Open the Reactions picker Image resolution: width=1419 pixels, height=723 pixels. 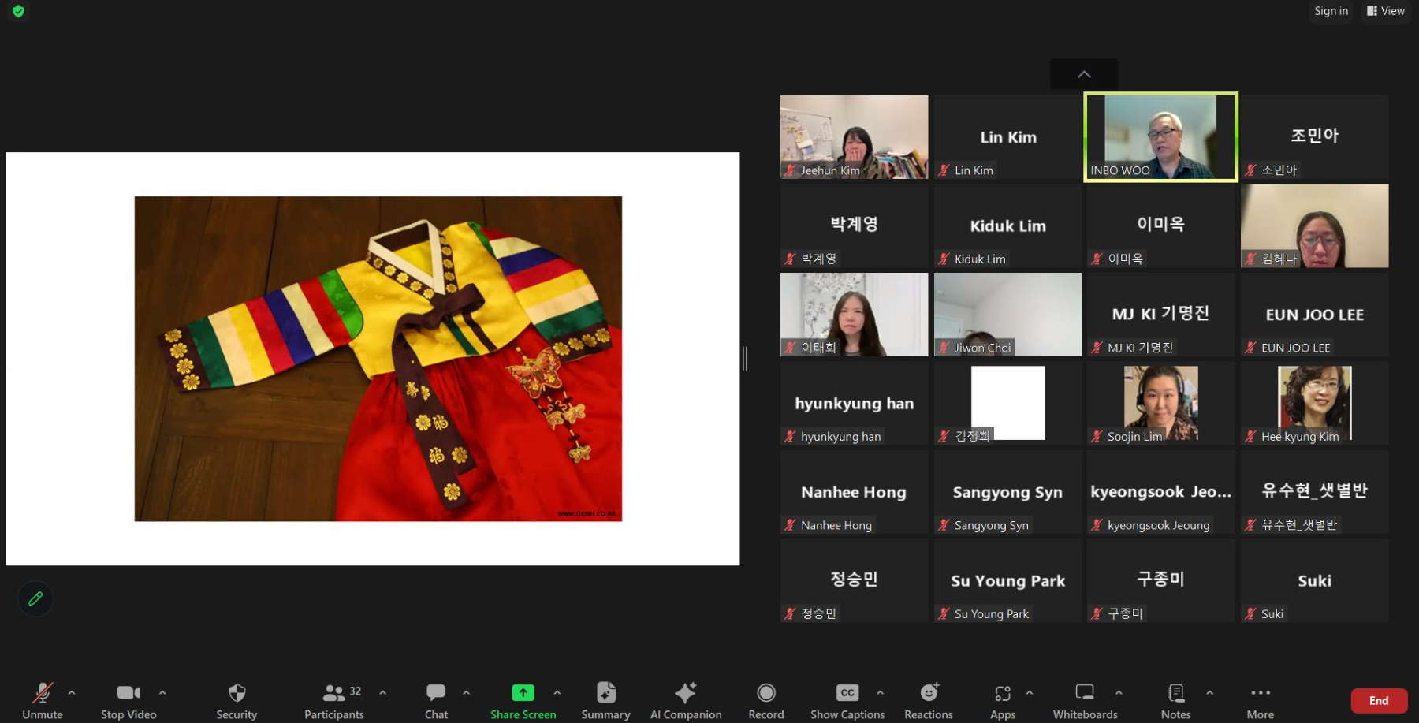click(x=929, y=699)
